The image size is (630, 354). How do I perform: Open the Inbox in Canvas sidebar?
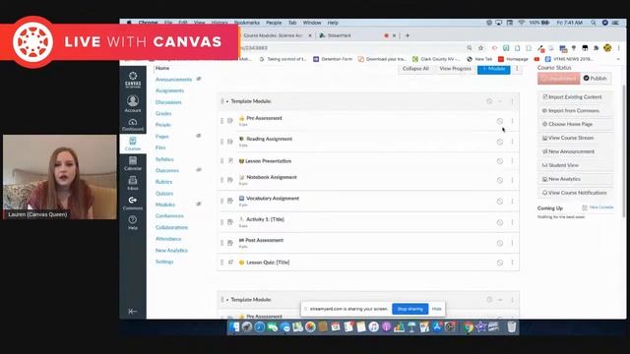click(x=133, y=183)
